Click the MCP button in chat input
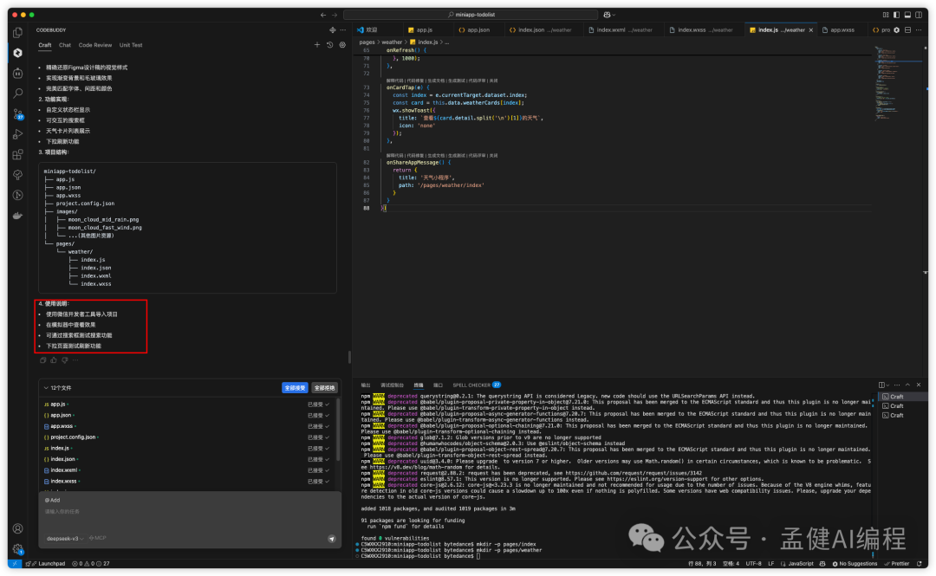This screenshot has width=936, height=576. pos(98,539)
